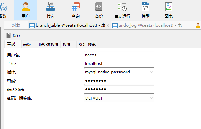201x129 pixels.
Task: Open the 查询 (Query) icon
Action: tap(76, 10)
